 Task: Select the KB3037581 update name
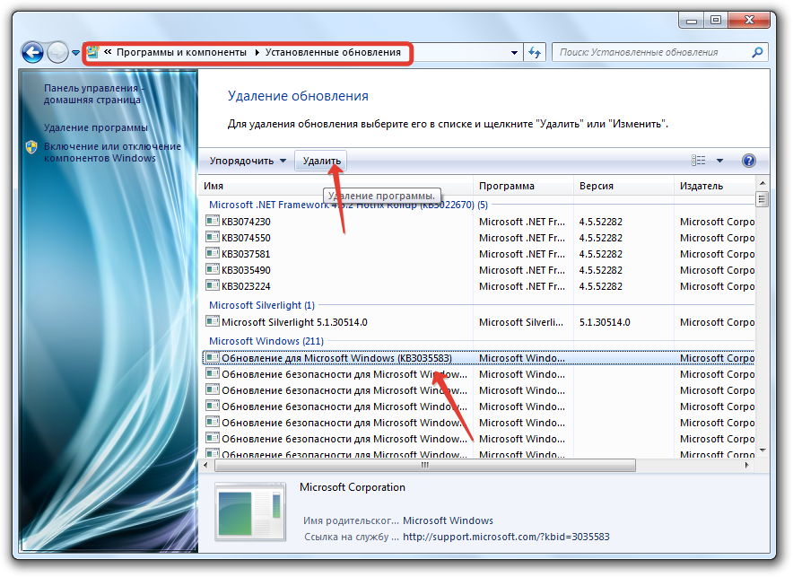pyautogui.click(x=246, y=254)
